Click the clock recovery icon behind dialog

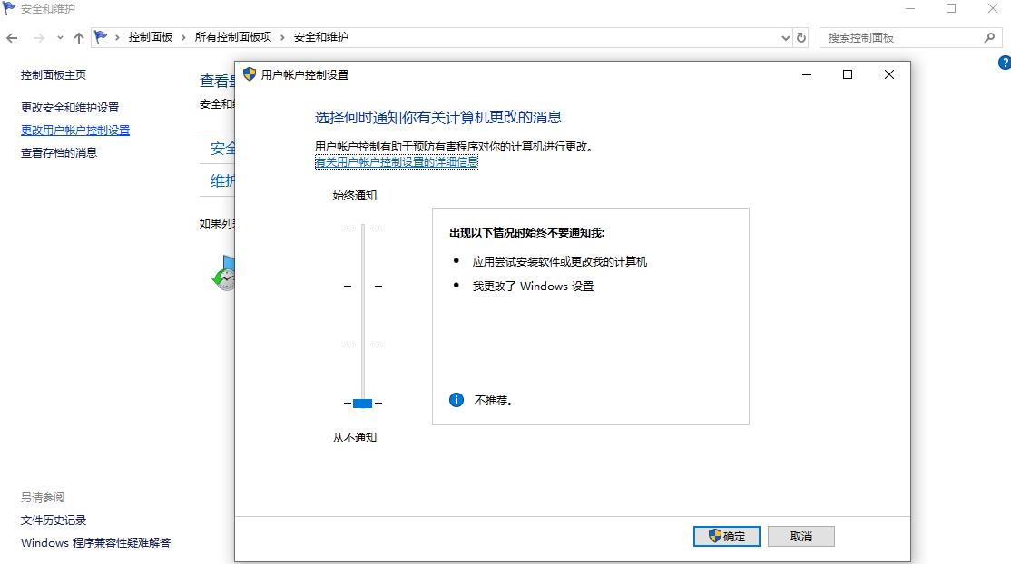coord(224,273)
